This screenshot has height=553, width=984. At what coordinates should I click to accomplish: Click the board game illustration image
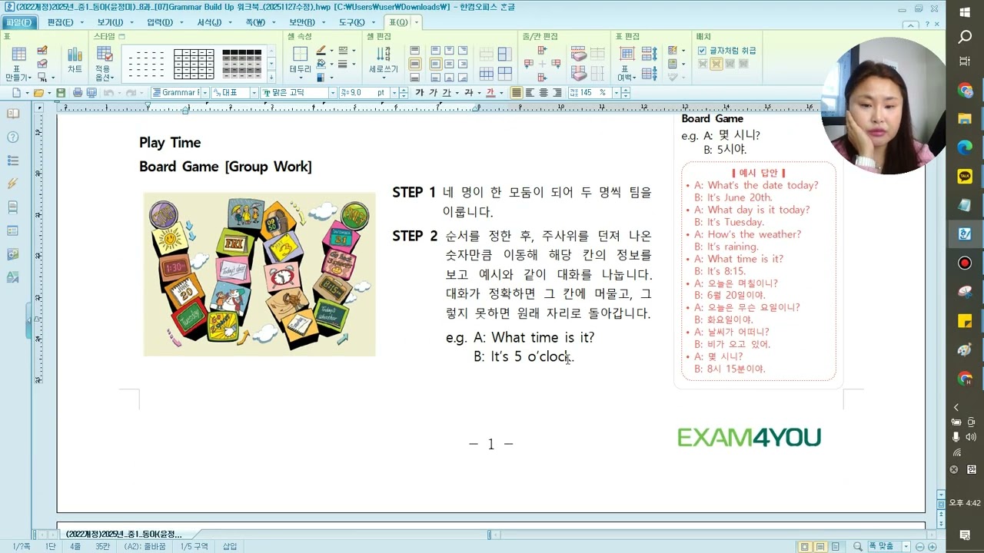click(x=259, y=274)
